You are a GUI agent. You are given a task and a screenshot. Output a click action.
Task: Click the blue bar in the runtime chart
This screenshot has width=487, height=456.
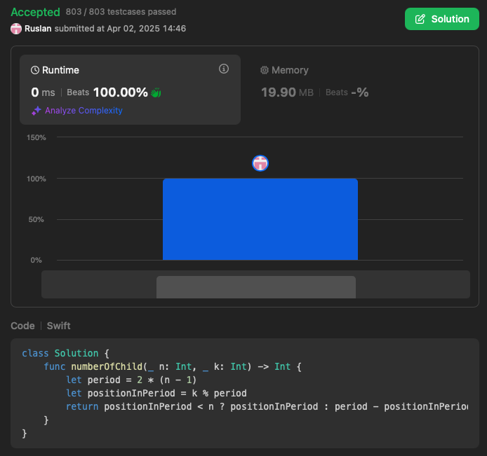click(x=260, y=219)
